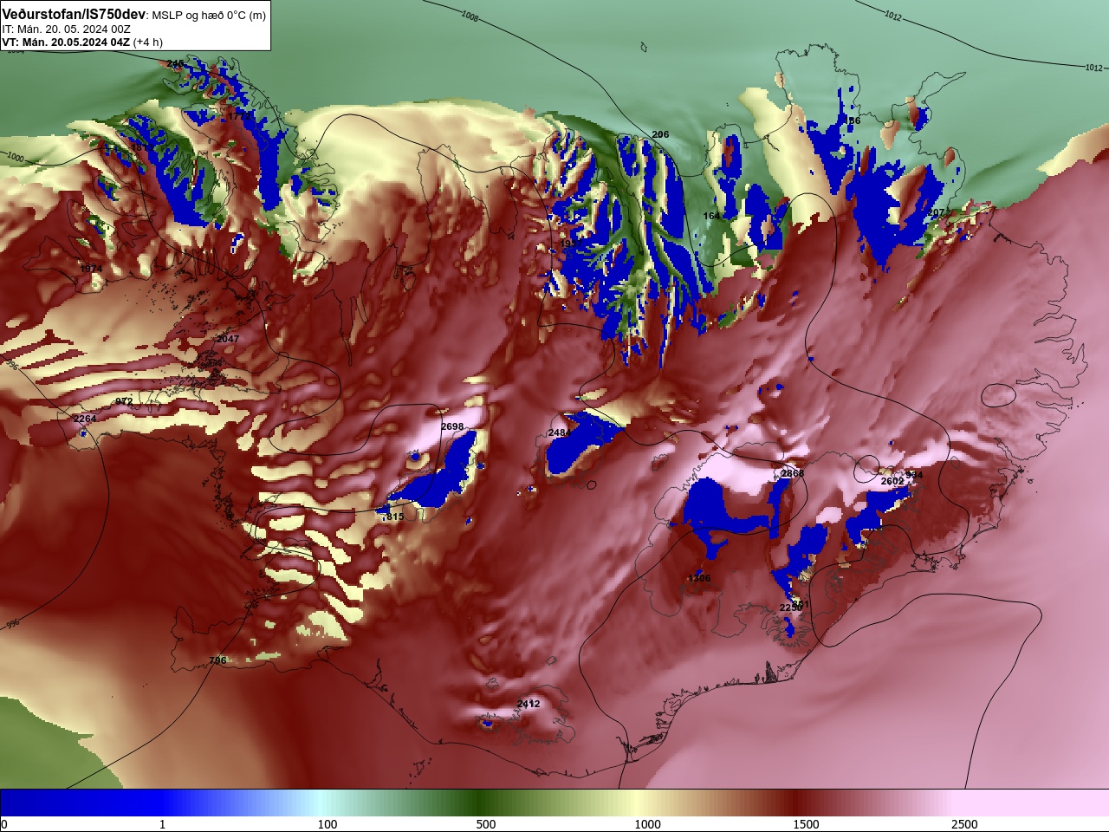The height and width of the screenshot is (832, 1109).
Task: Click the IT: Mán. 20. 05. 2024 00Z line
Action: 66,29
